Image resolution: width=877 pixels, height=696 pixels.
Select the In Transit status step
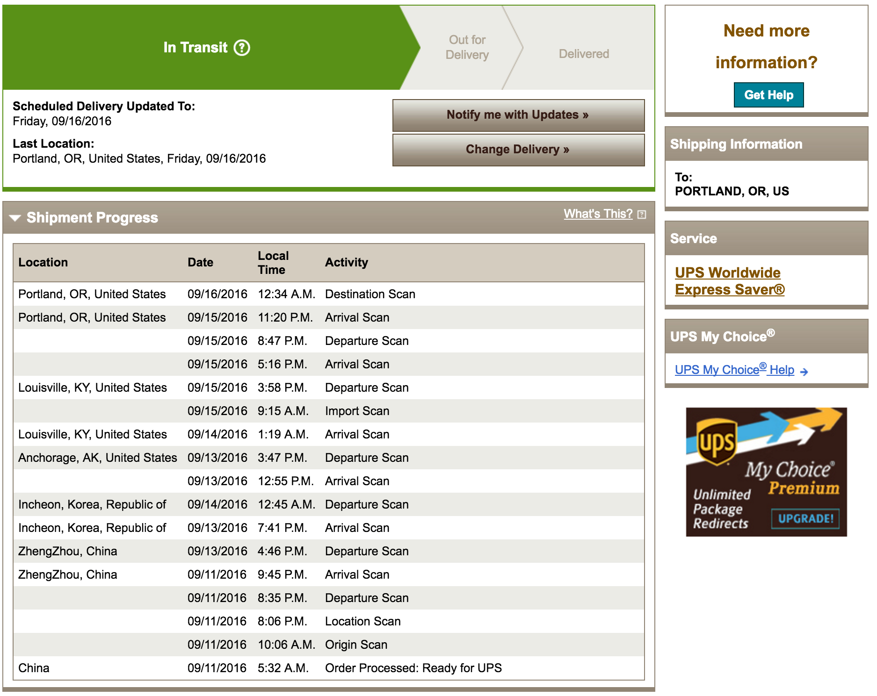pos(206,47)
